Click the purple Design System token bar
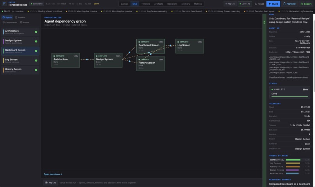315x187 pixels. [292, 170]
